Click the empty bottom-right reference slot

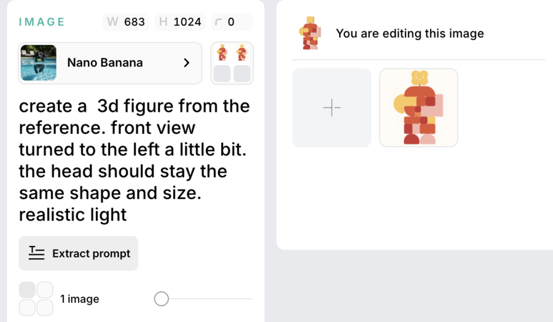(x=242, y=74)
